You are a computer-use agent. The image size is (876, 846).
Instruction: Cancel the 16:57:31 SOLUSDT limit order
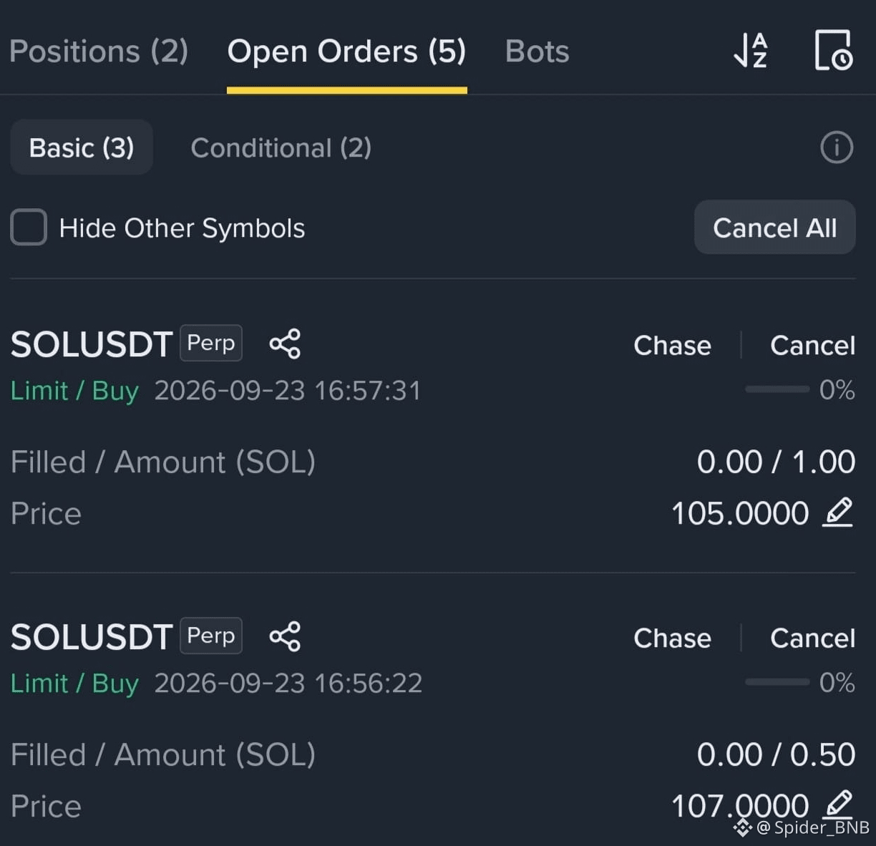(x=812, y=346)
